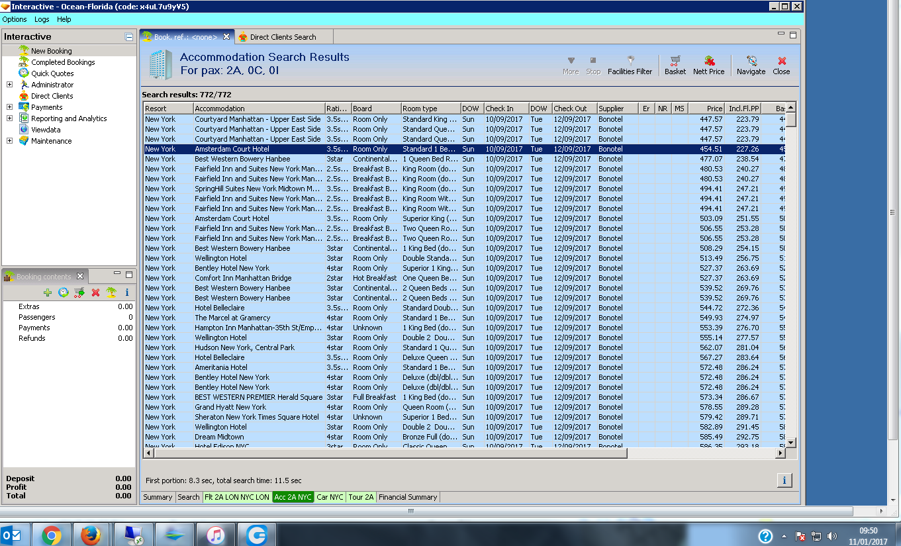Viewport: 901px width, 546px height.
Task: Click the info button below search results
Action: 784,480
